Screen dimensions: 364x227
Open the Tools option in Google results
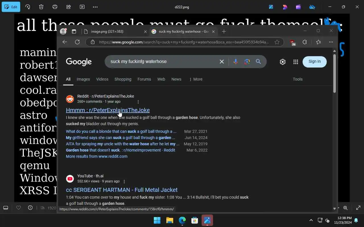point(298,79)
